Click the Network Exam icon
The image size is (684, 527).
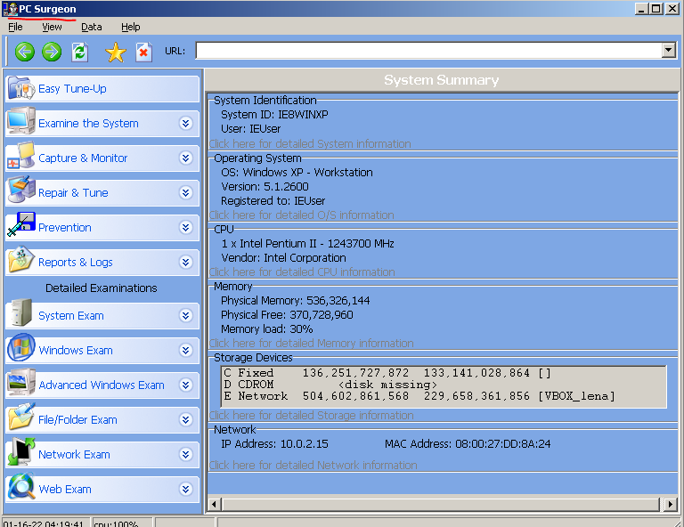(21, 451)
